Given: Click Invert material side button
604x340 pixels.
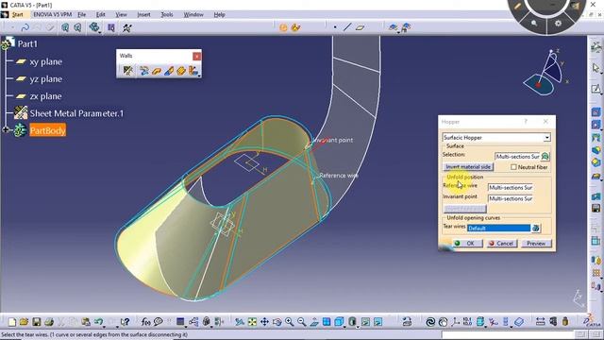Looking at the screenshot, I should tap(468, 167).
